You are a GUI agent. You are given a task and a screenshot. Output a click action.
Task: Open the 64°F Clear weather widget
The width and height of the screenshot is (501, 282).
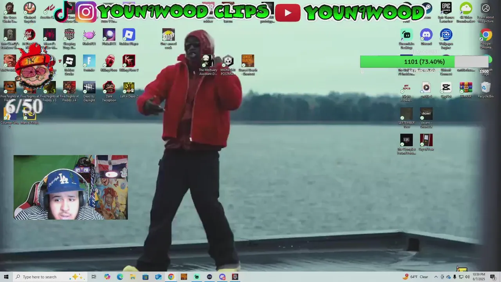(415, 277)
